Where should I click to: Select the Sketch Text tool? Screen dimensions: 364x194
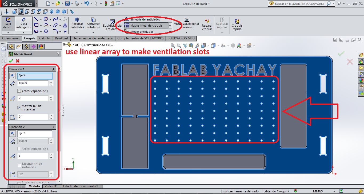pyautogui.click(x=65, y=26)
